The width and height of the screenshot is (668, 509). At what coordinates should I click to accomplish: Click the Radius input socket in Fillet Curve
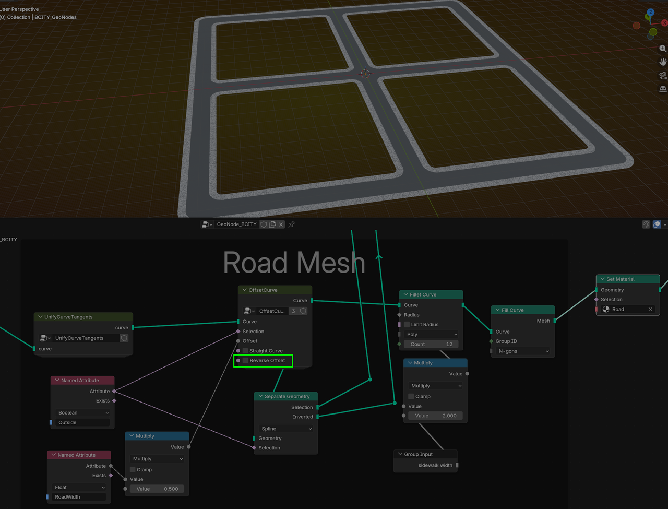coord(399,315)
